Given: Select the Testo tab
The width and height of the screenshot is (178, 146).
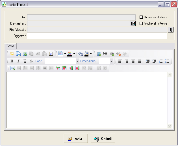Looking at the screenshot, I should pos(10,46).
